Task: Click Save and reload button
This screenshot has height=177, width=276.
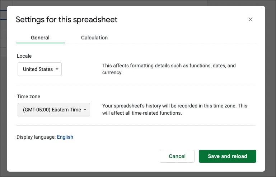Action: (x=228, y=156)
